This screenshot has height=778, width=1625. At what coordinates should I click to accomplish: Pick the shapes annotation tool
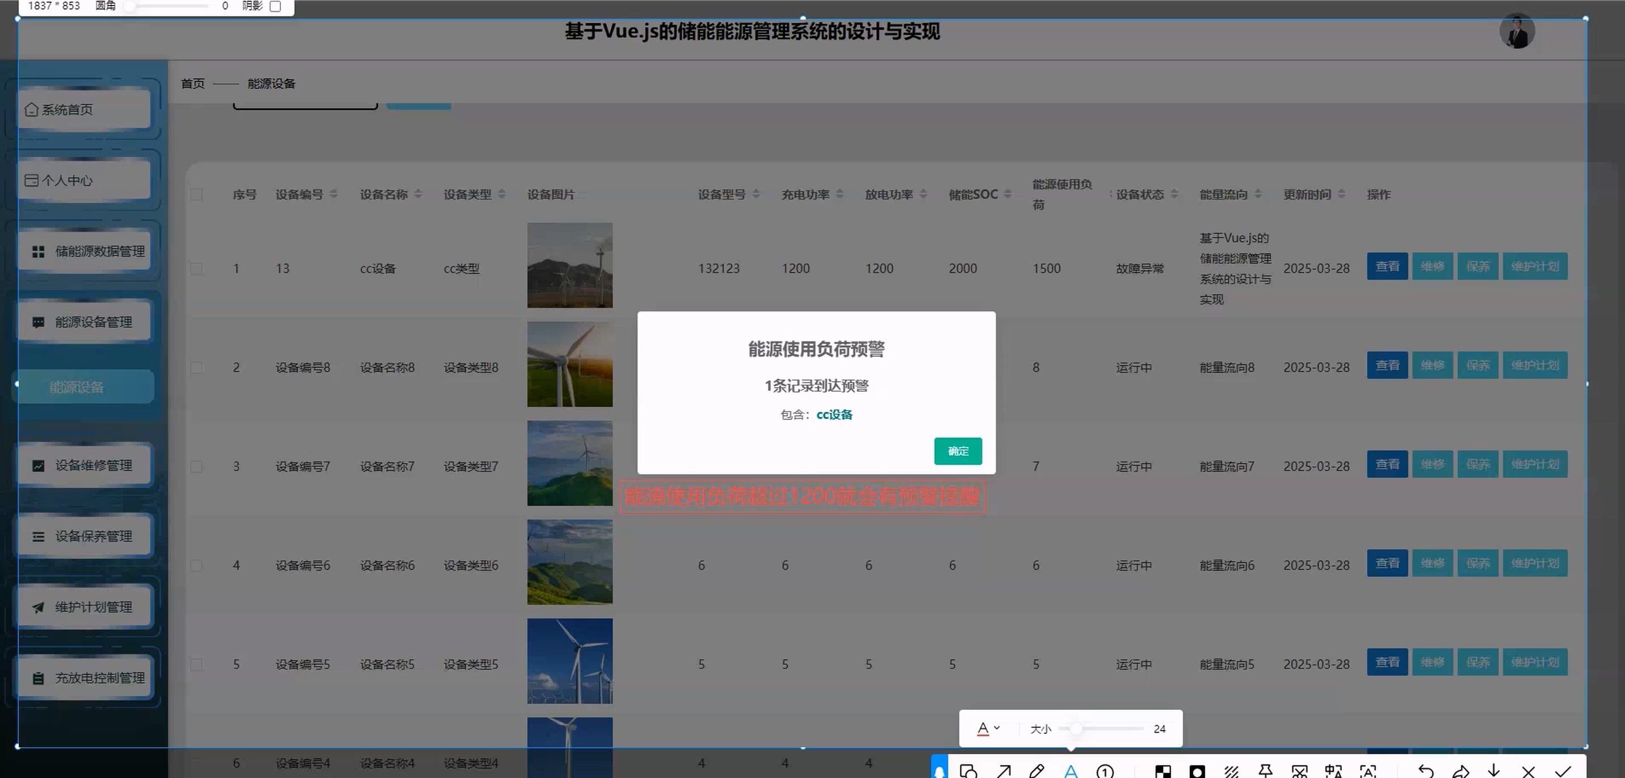tap(968, 771)
